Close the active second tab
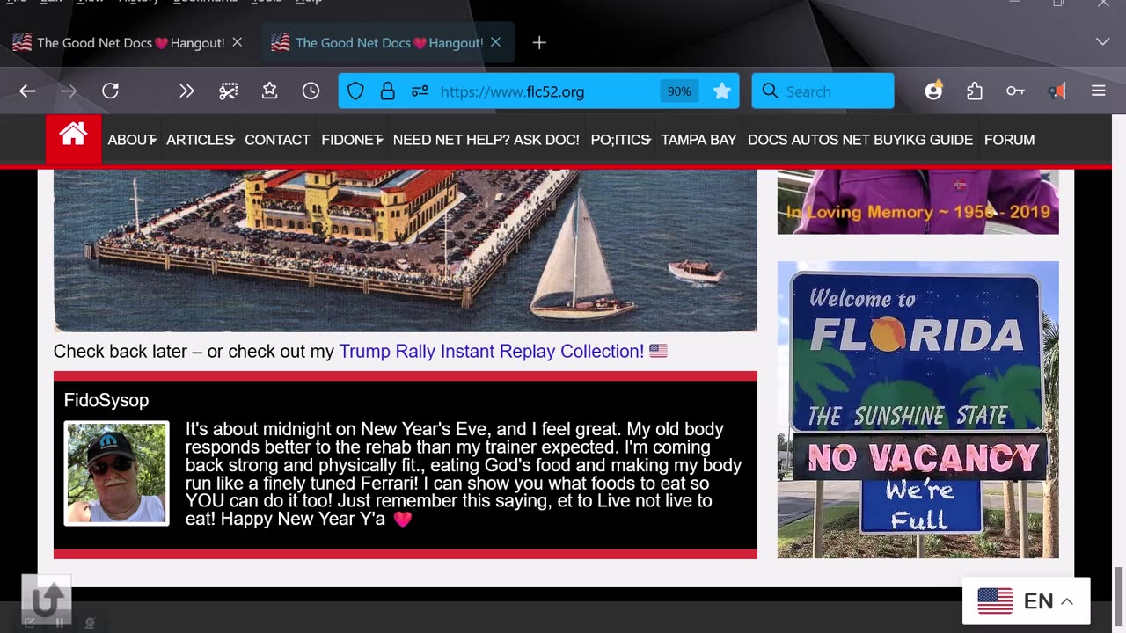The height and width of the screenshot is (633, 1126). click(495, 42)
